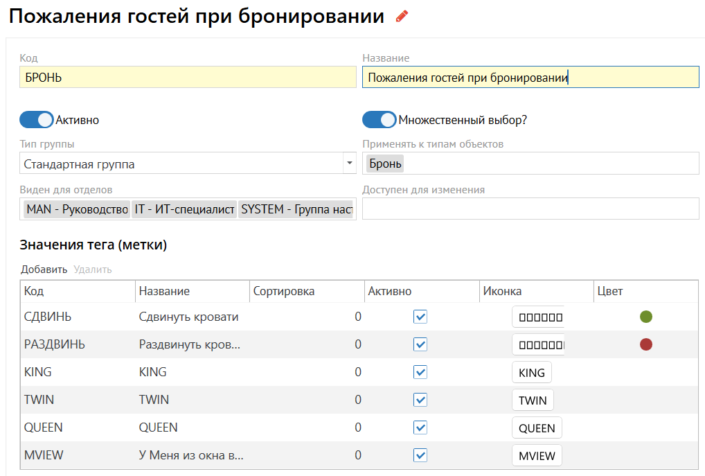The image size is (705, 476).
Task: Click the pencil edit icon beside title
Action: (402, 16)
